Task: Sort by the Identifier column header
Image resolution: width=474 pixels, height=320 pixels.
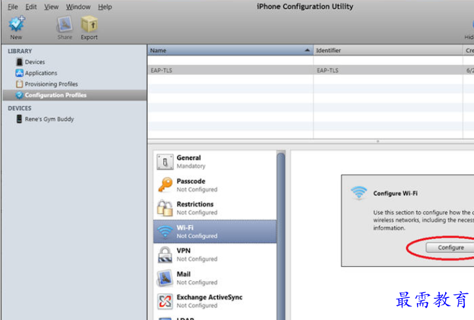Action: (388, 50)
